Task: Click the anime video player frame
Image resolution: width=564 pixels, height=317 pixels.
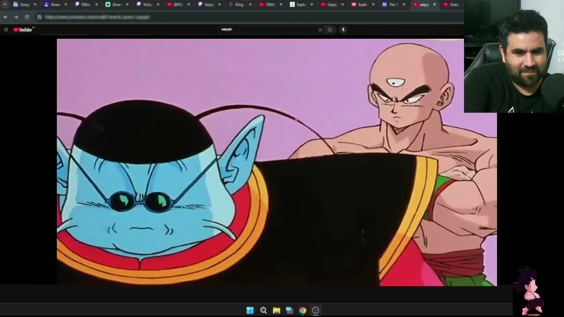Action: tap(277, 162)
